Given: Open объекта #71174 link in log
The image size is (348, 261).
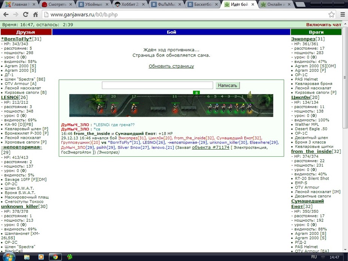Looking at the screenshot, I should (x=210, y=147).
